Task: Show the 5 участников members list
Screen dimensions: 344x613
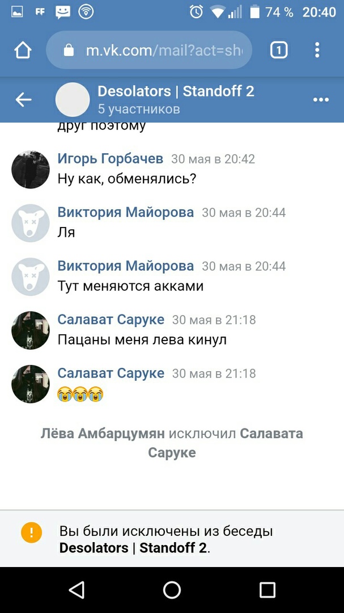Action: point(139,109)
